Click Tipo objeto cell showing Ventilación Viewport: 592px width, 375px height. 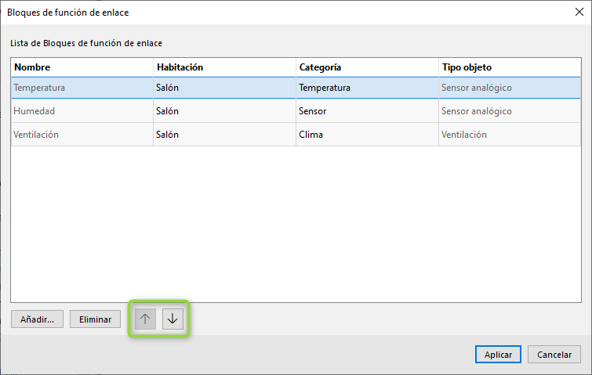[x=509, y=135]
